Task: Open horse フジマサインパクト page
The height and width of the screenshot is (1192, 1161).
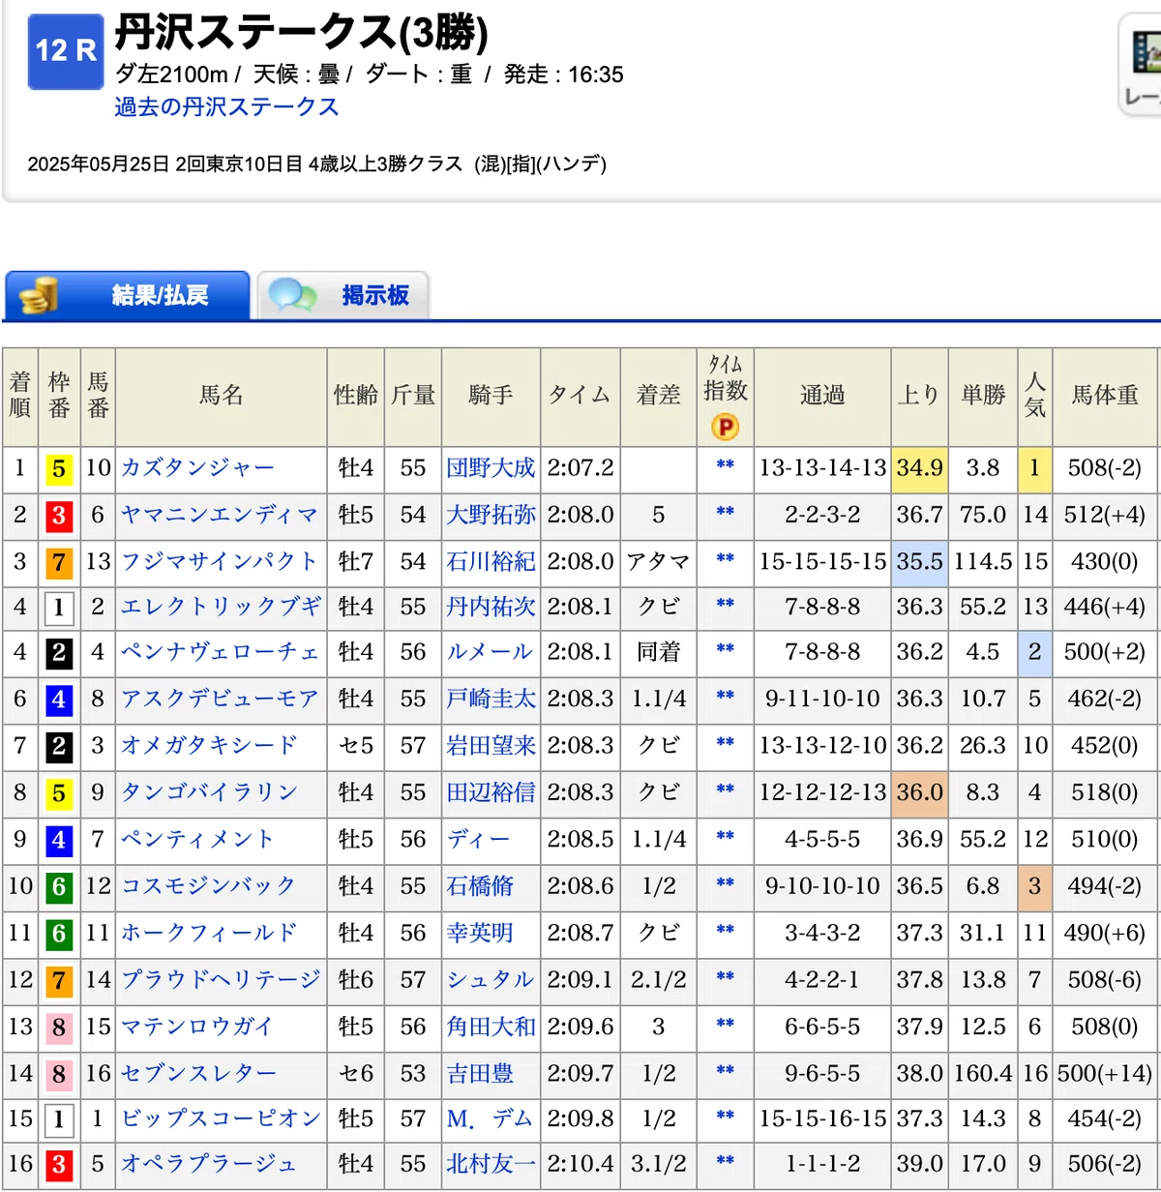Action: (220, 561)
